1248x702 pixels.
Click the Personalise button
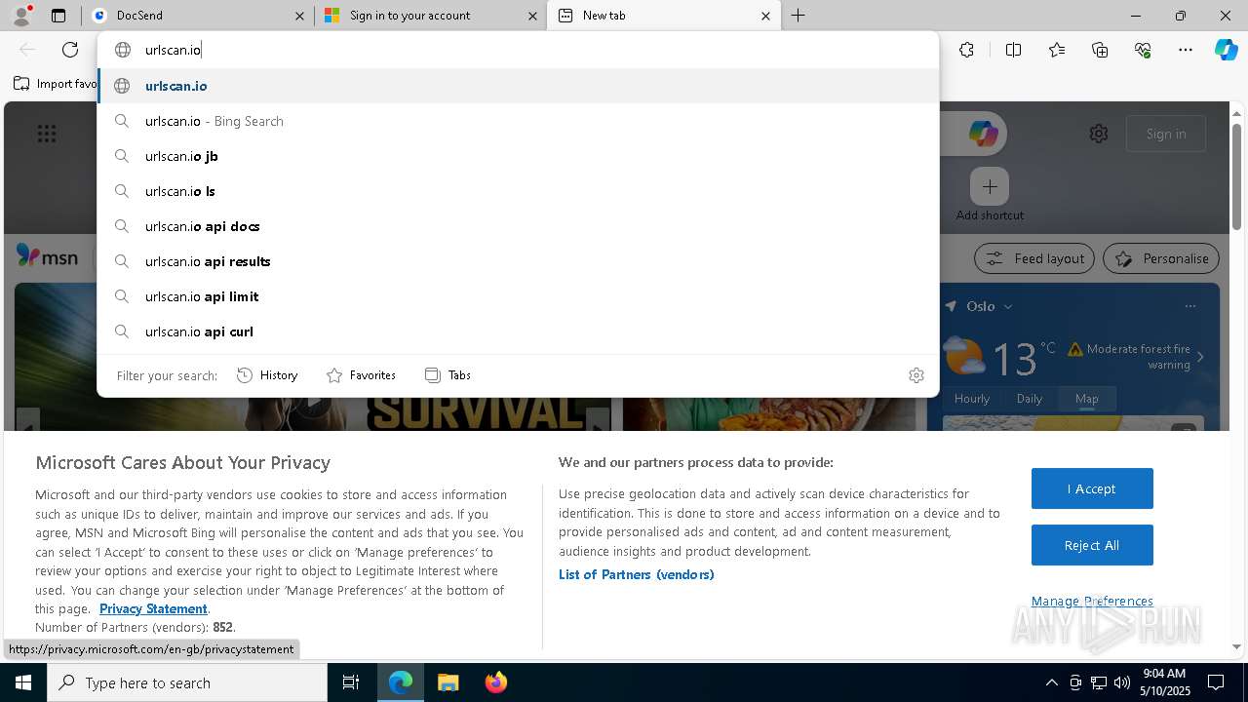1161,258
